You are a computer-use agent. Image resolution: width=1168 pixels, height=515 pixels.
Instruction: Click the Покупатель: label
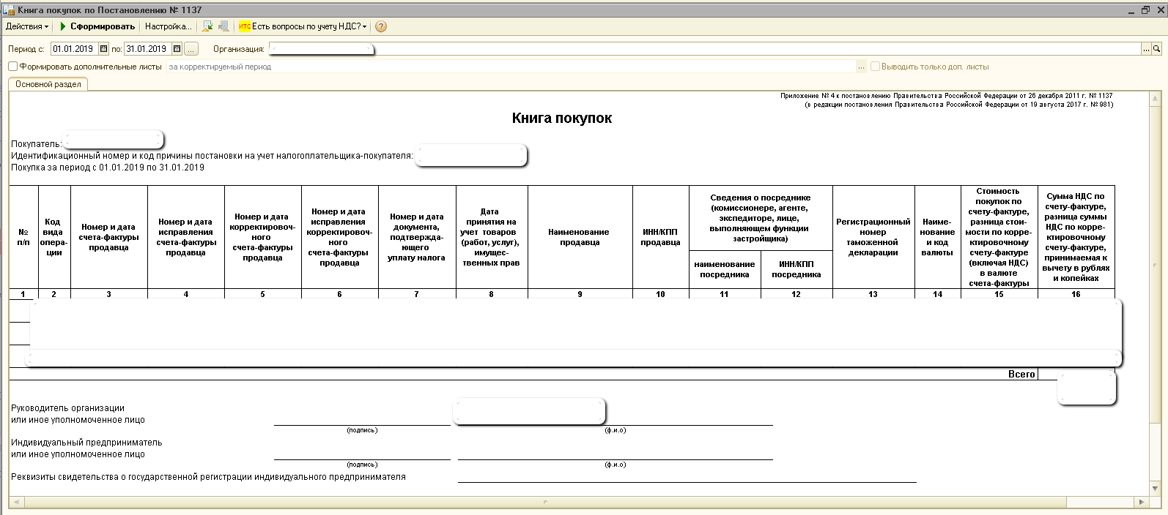37,144
